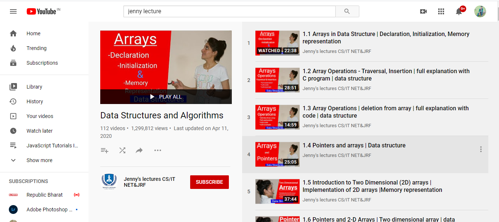Click PLAY ALL on playlist cover
The image size is (499, 222).
(x=166, y=97)
